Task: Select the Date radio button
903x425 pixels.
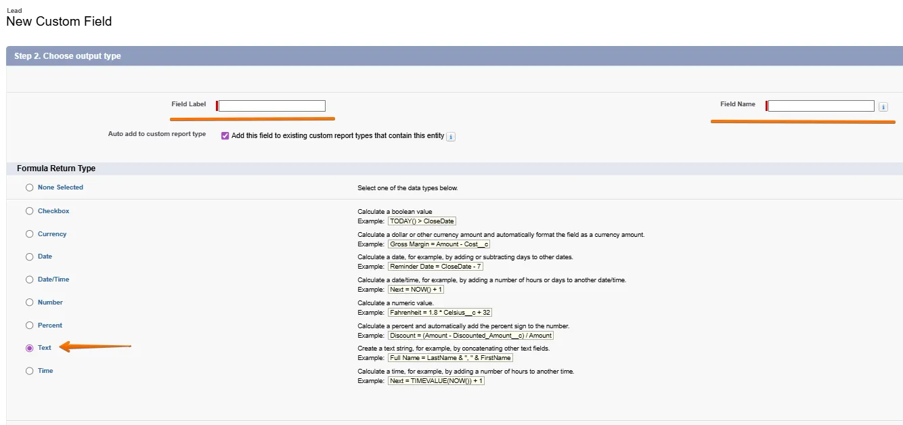Action: pyautogui.click(x=29, y=257)
